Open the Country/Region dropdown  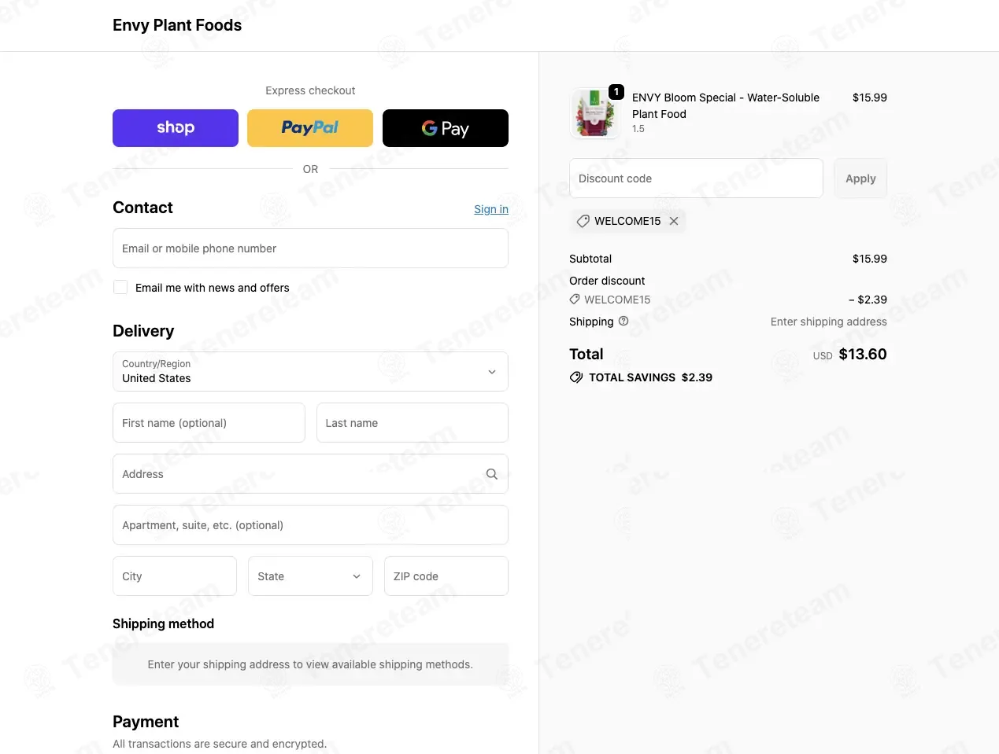pos(310,371)
